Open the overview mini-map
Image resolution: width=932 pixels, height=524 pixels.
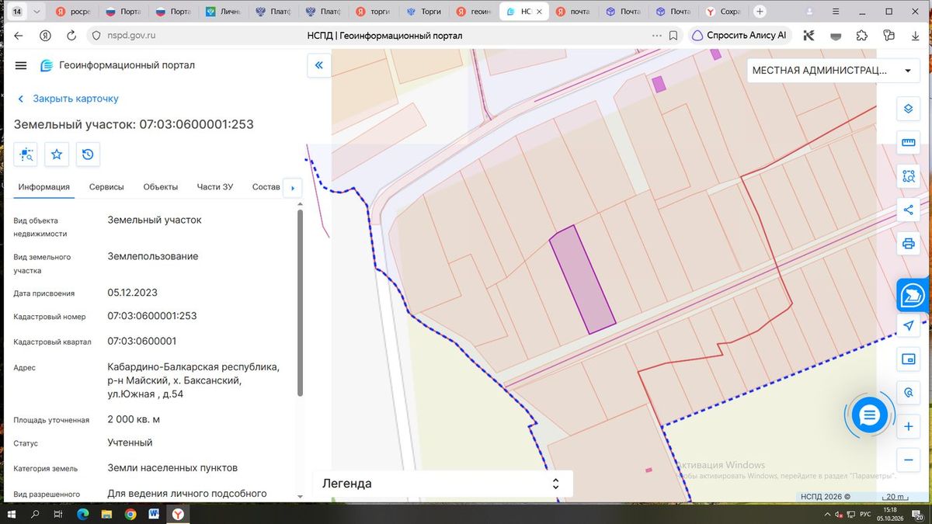[908, 359]
